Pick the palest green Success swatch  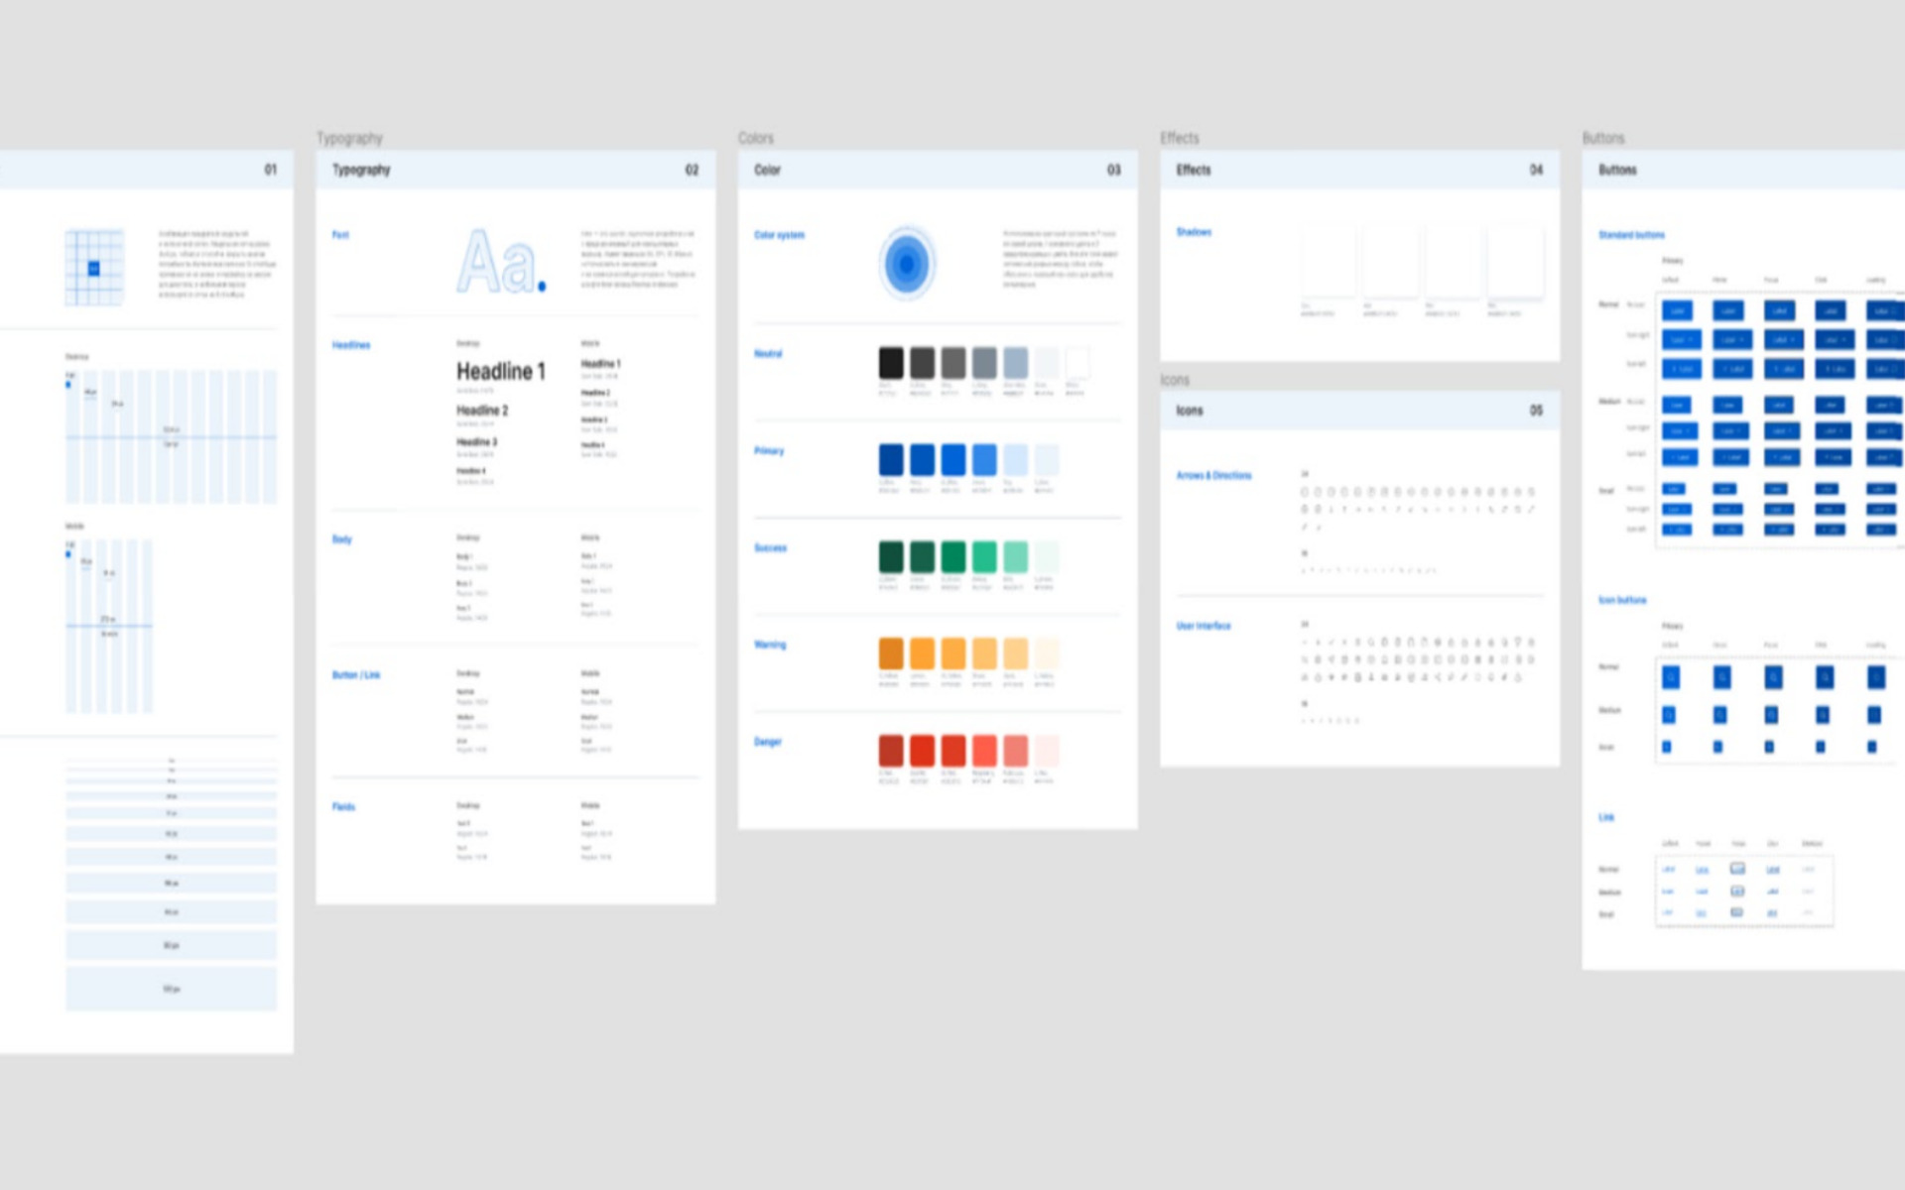coord(1046,556)
